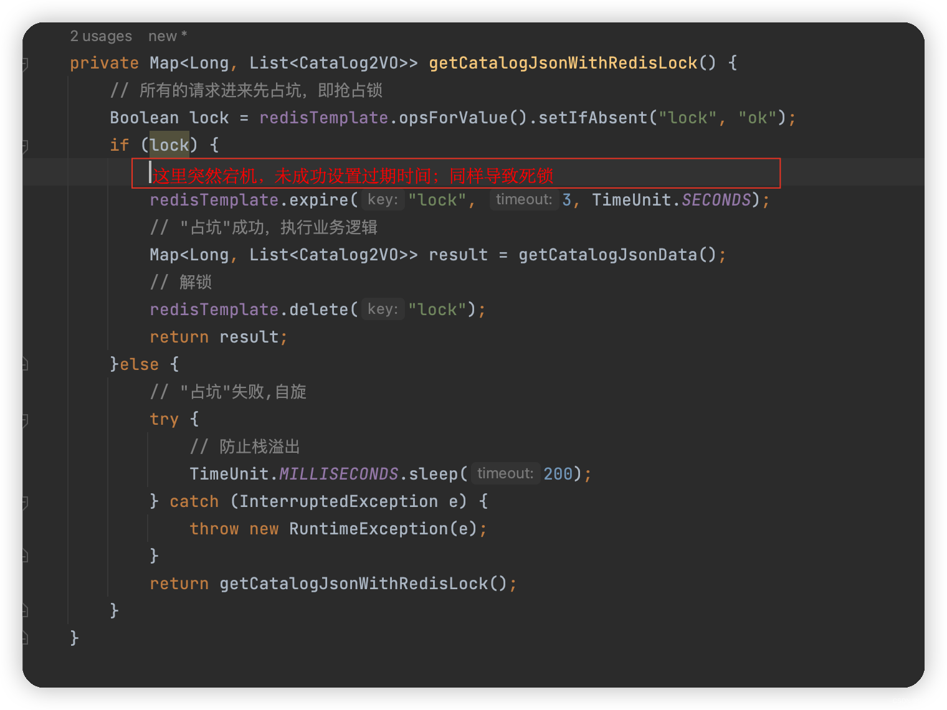Toggle the fold marker on the }else line
This screenshot has height=710, width=947.
tap(25, 364)
